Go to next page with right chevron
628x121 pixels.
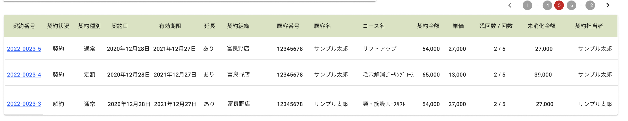608,5
